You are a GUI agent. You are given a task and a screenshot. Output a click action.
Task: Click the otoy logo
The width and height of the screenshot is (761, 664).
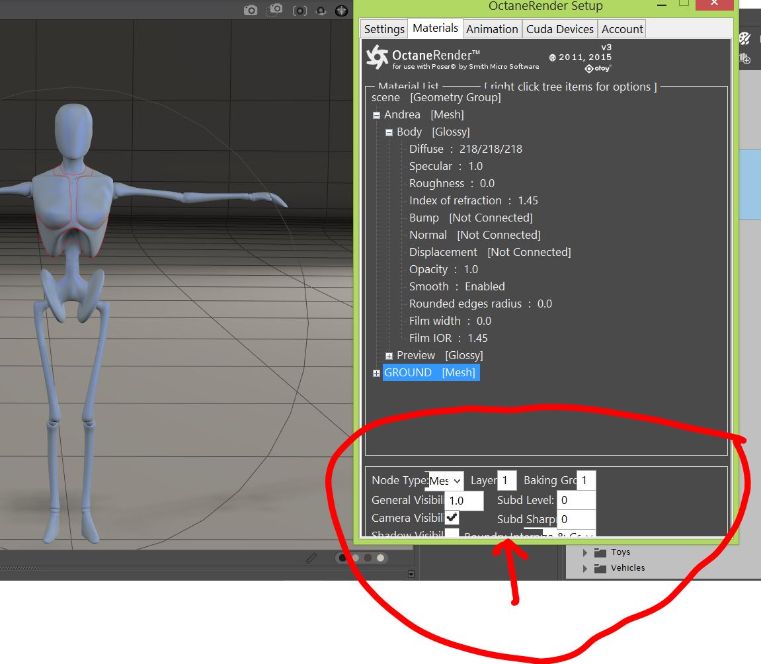tap(598, 68)
